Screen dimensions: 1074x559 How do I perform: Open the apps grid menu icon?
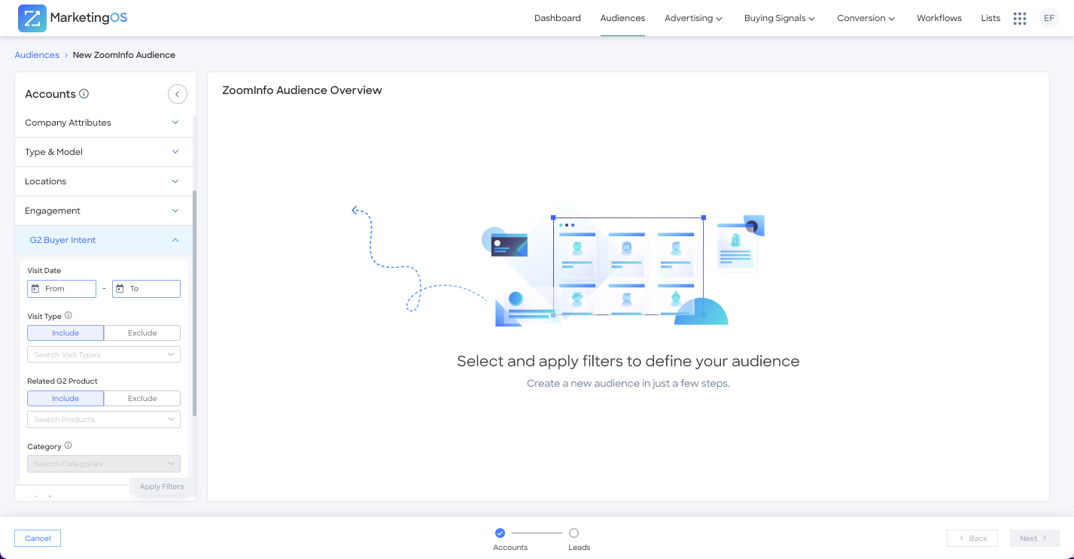(1019, 19)
